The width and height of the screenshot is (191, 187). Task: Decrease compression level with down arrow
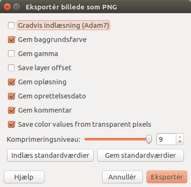click(180, 142)
